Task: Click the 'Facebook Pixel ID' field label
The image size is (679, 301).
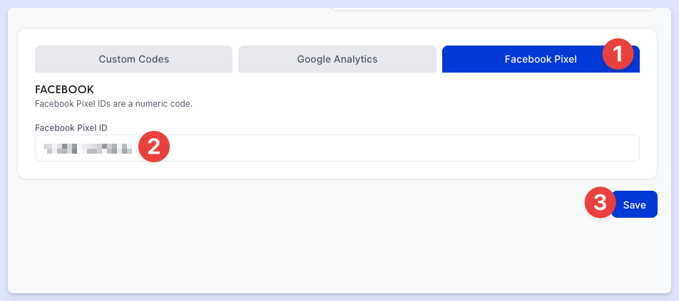Action: point(71,128)
